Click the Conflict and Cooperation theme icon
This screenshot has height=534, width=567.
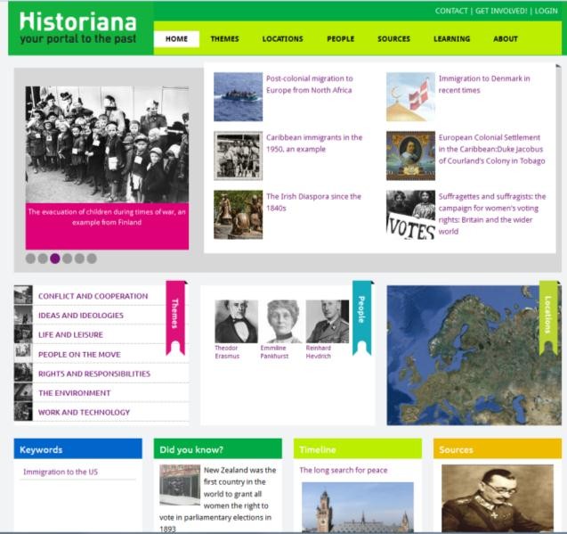coord(23,296)
